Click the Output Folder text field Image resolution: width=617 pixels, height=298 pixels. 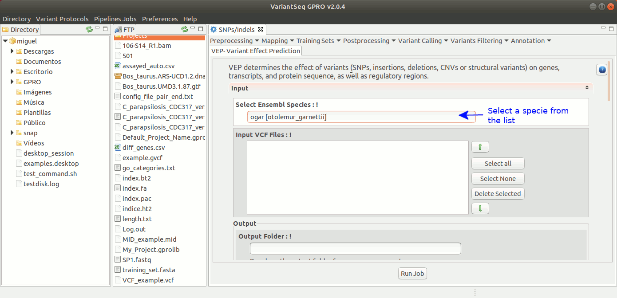[355, 248]
